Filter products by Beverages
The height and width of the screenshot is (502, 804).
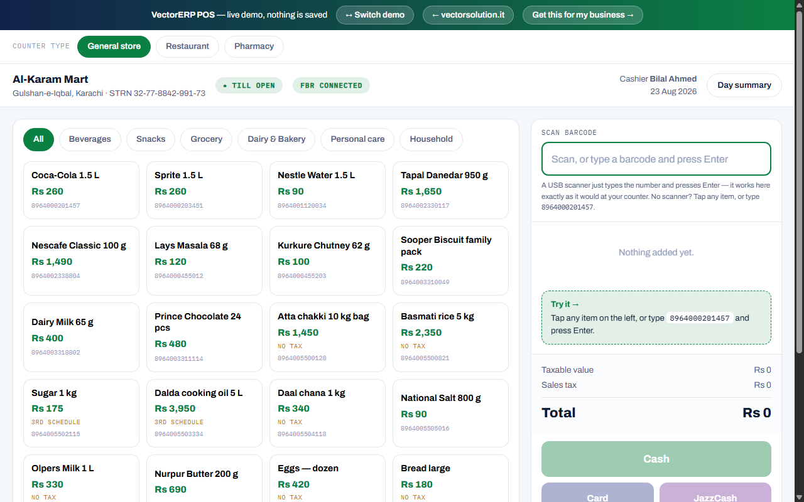tap(90, 139)
